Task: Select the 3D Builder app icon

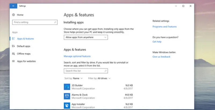Action: click(x=67, y=87)
